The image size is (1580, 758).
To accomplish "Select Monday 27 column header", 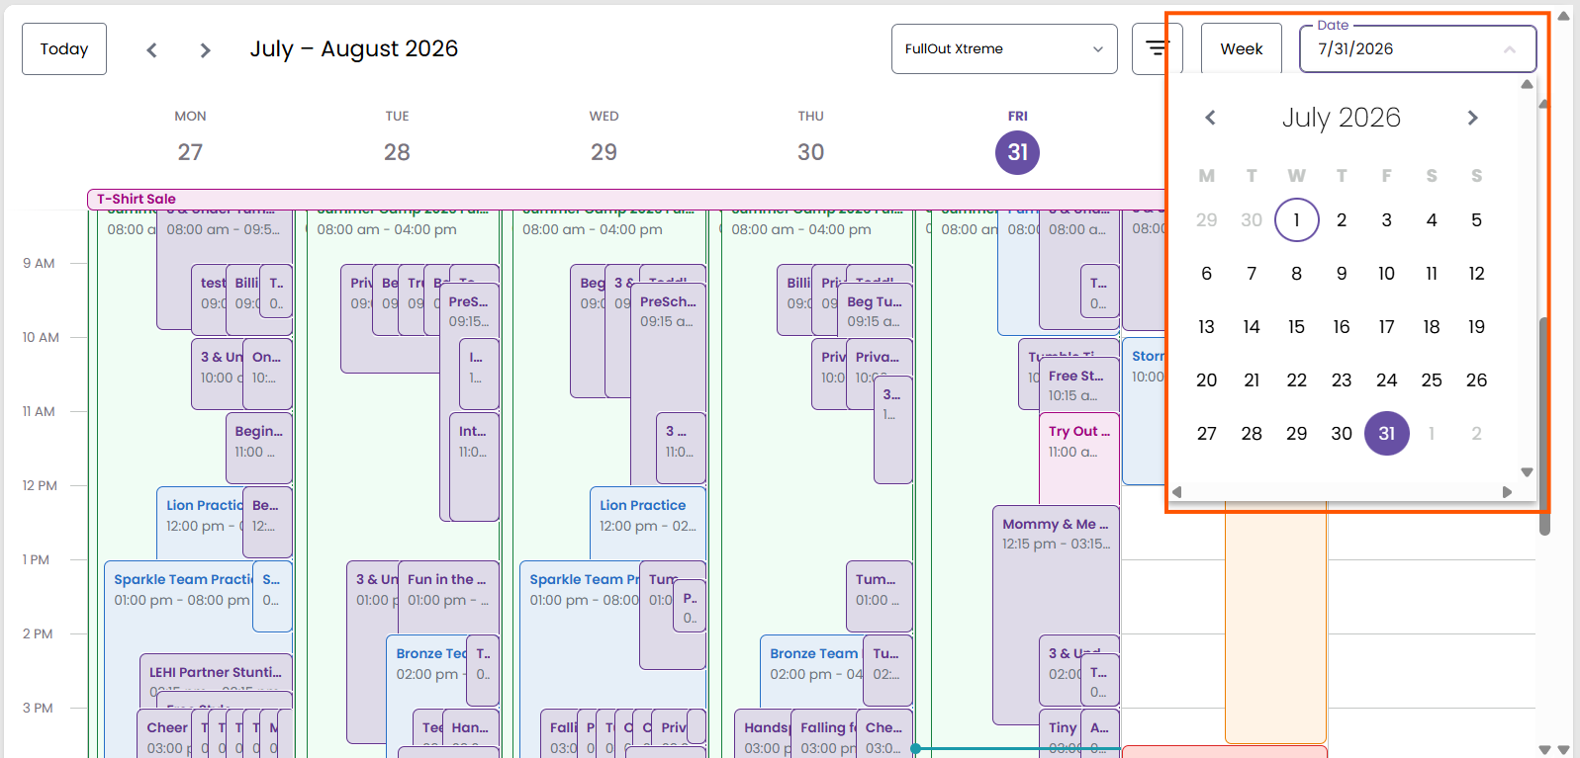I will pos(190,138).
